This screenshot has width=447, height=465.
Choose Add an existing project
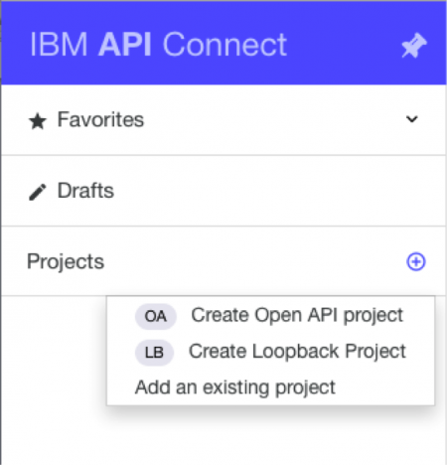(235, 387)
